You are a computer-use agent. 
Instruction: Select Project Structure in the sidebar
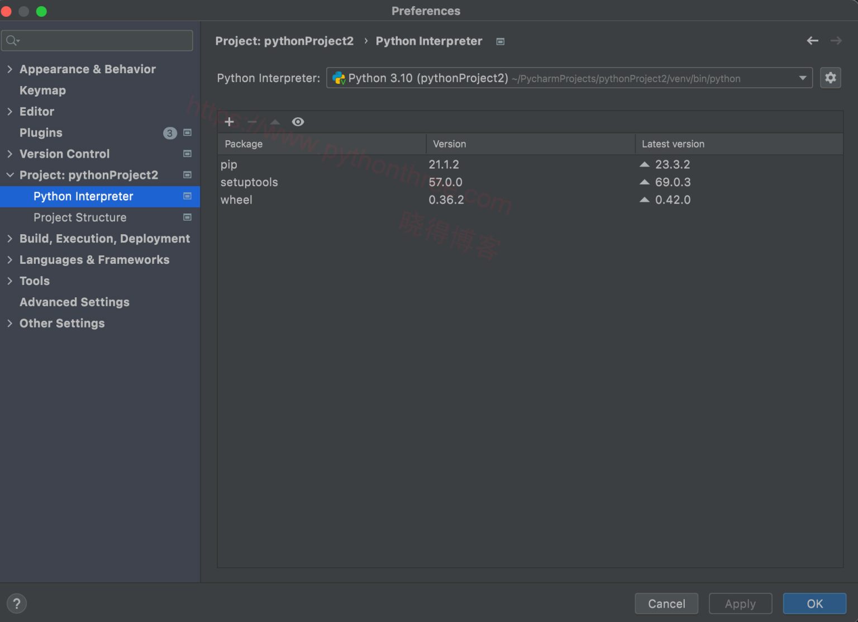point(80,217)
